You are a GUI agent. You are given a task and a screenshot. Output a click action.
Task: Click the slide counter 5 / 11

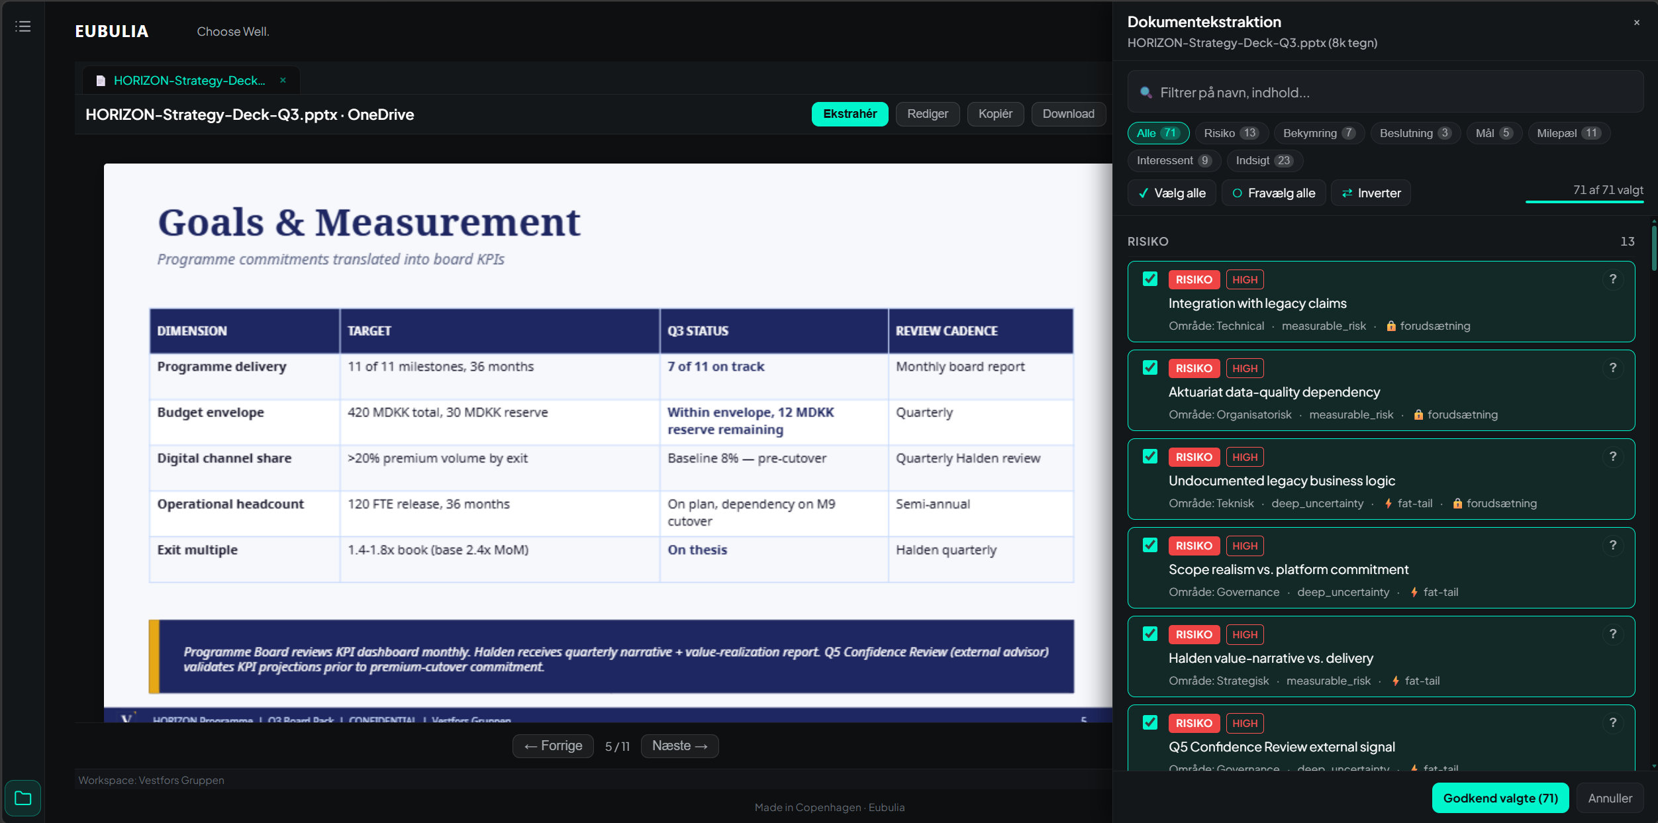coord(617,747)
